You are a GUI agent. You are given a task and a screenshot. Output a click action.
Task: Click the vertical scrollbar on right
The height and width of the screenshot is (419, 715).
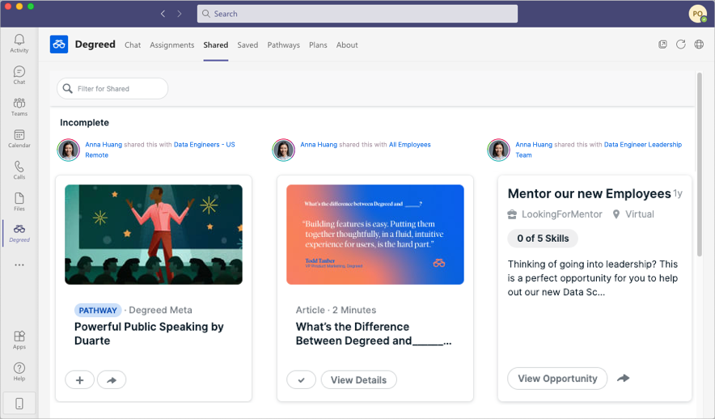[x=700, y=164]
